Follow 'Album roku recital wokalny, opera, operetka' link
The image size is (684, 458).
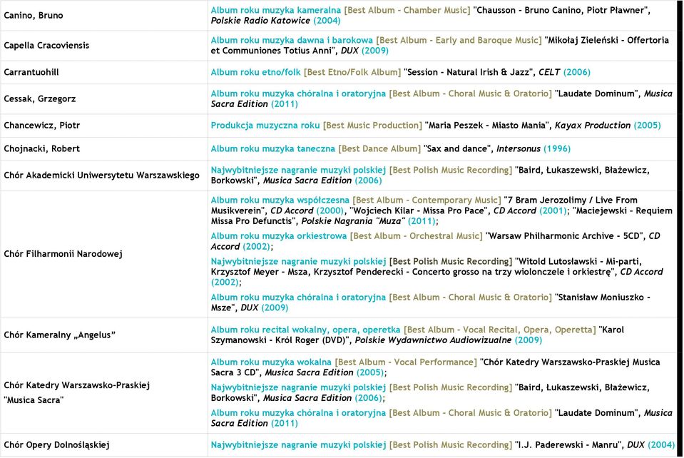(x=305, y=330)
